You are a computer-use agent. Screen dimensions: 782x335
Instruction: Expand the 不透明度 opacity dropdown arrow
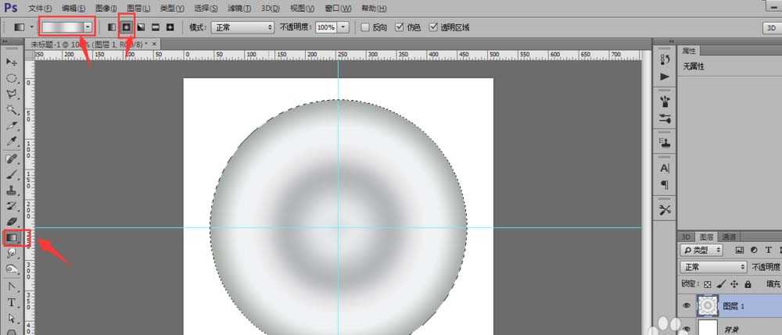[344, 27]
